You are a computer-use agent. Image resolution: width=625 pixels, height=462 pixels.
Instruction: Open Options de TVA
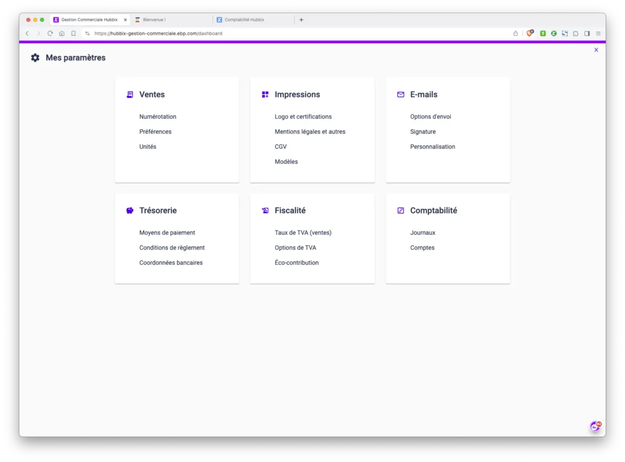(x=295, y=248)
